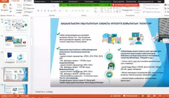Toggle bold formatting (Ж)
The height and width of the screenshot is (98, 169).
[x=38, y=11]
